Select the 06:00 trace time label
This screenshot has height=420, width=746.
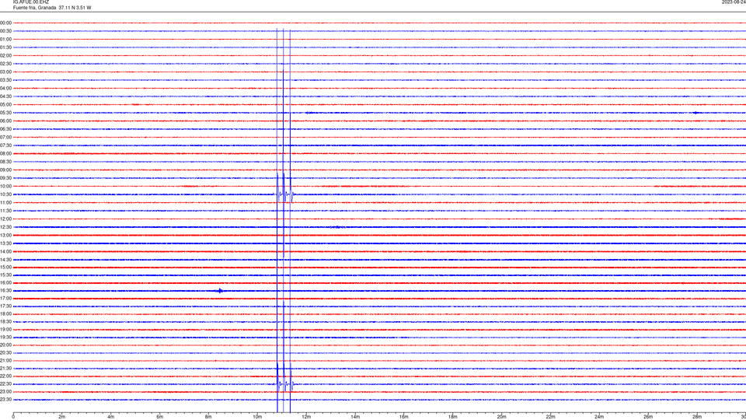5,121
